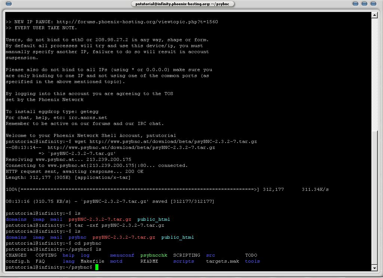Click the blue menuconf directory name
Viewport: 383px width, 278px height.
(122, 255)
